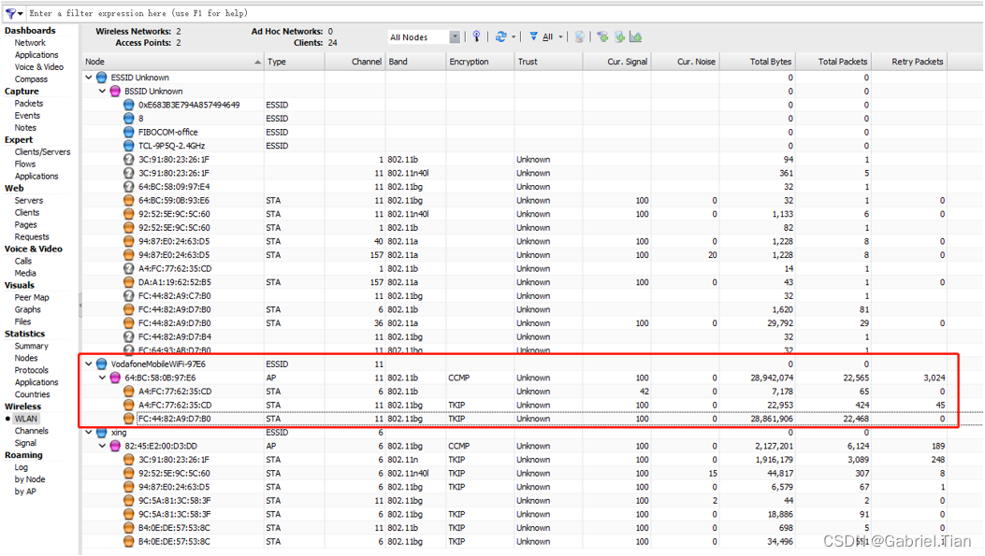This screenshot has width=985, height=556.
Task: Open the dropdown arrow next to All filter
Action: tap(560, 37)
